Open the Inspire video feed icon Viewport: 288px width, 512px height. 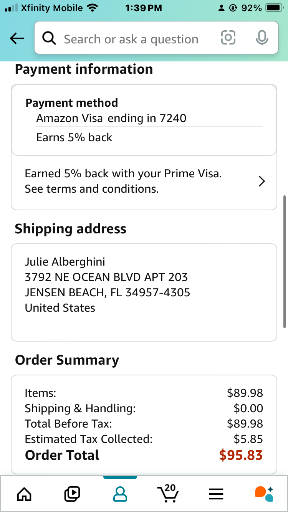point(72,494)
